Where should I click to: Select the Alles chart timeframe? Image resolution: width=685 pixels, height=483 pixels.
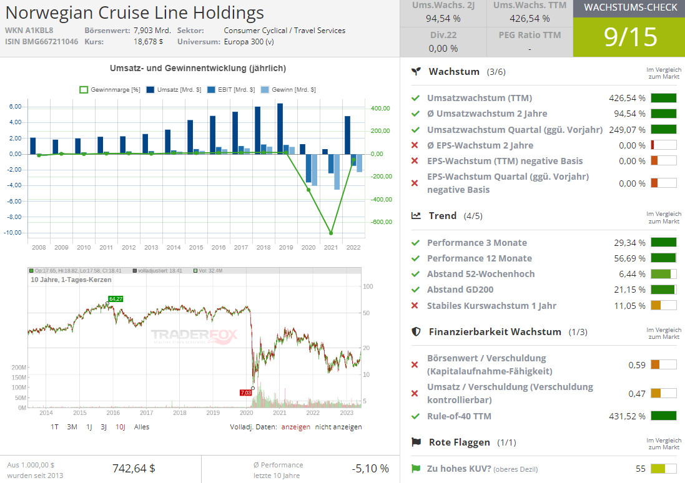click(142, 427)
